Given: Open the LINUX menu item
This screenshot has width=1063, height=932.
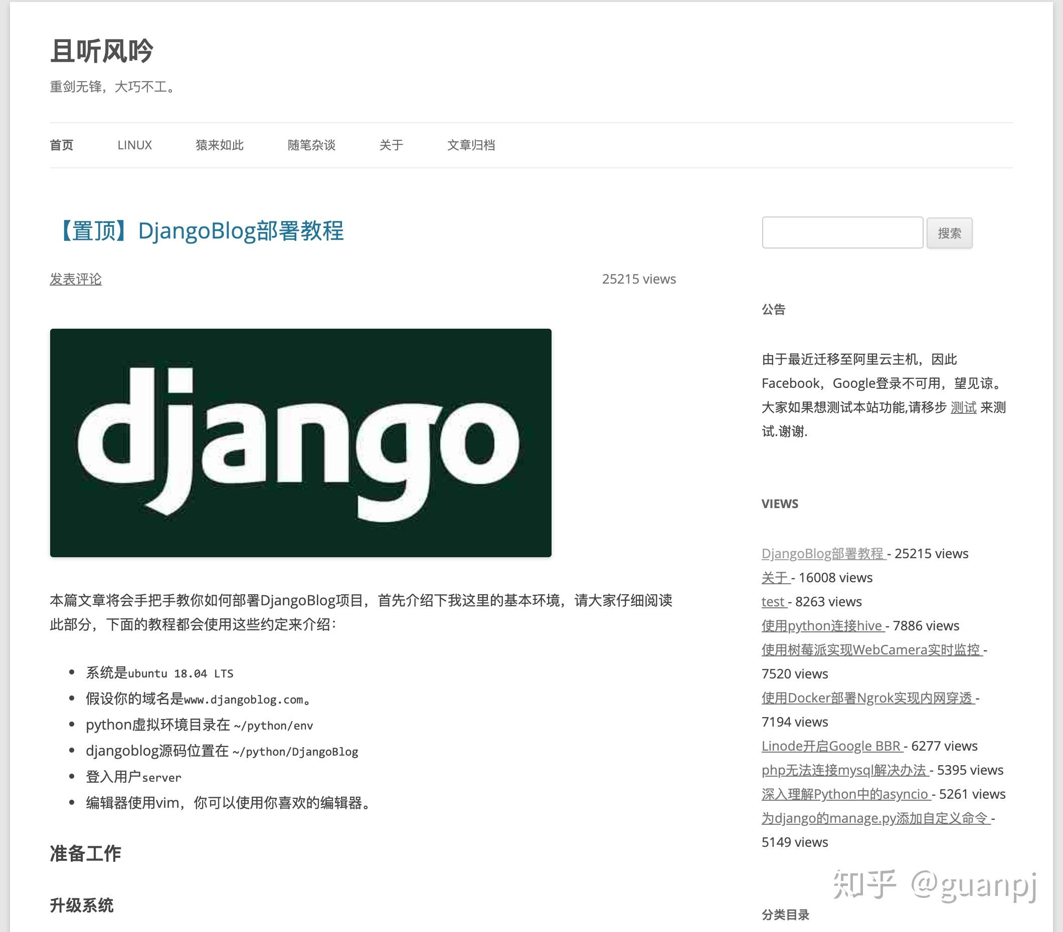Looking at the screenshot, I should 134,145.
